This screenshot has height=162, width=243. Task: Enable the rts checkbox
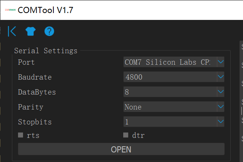tap(21, 135)
